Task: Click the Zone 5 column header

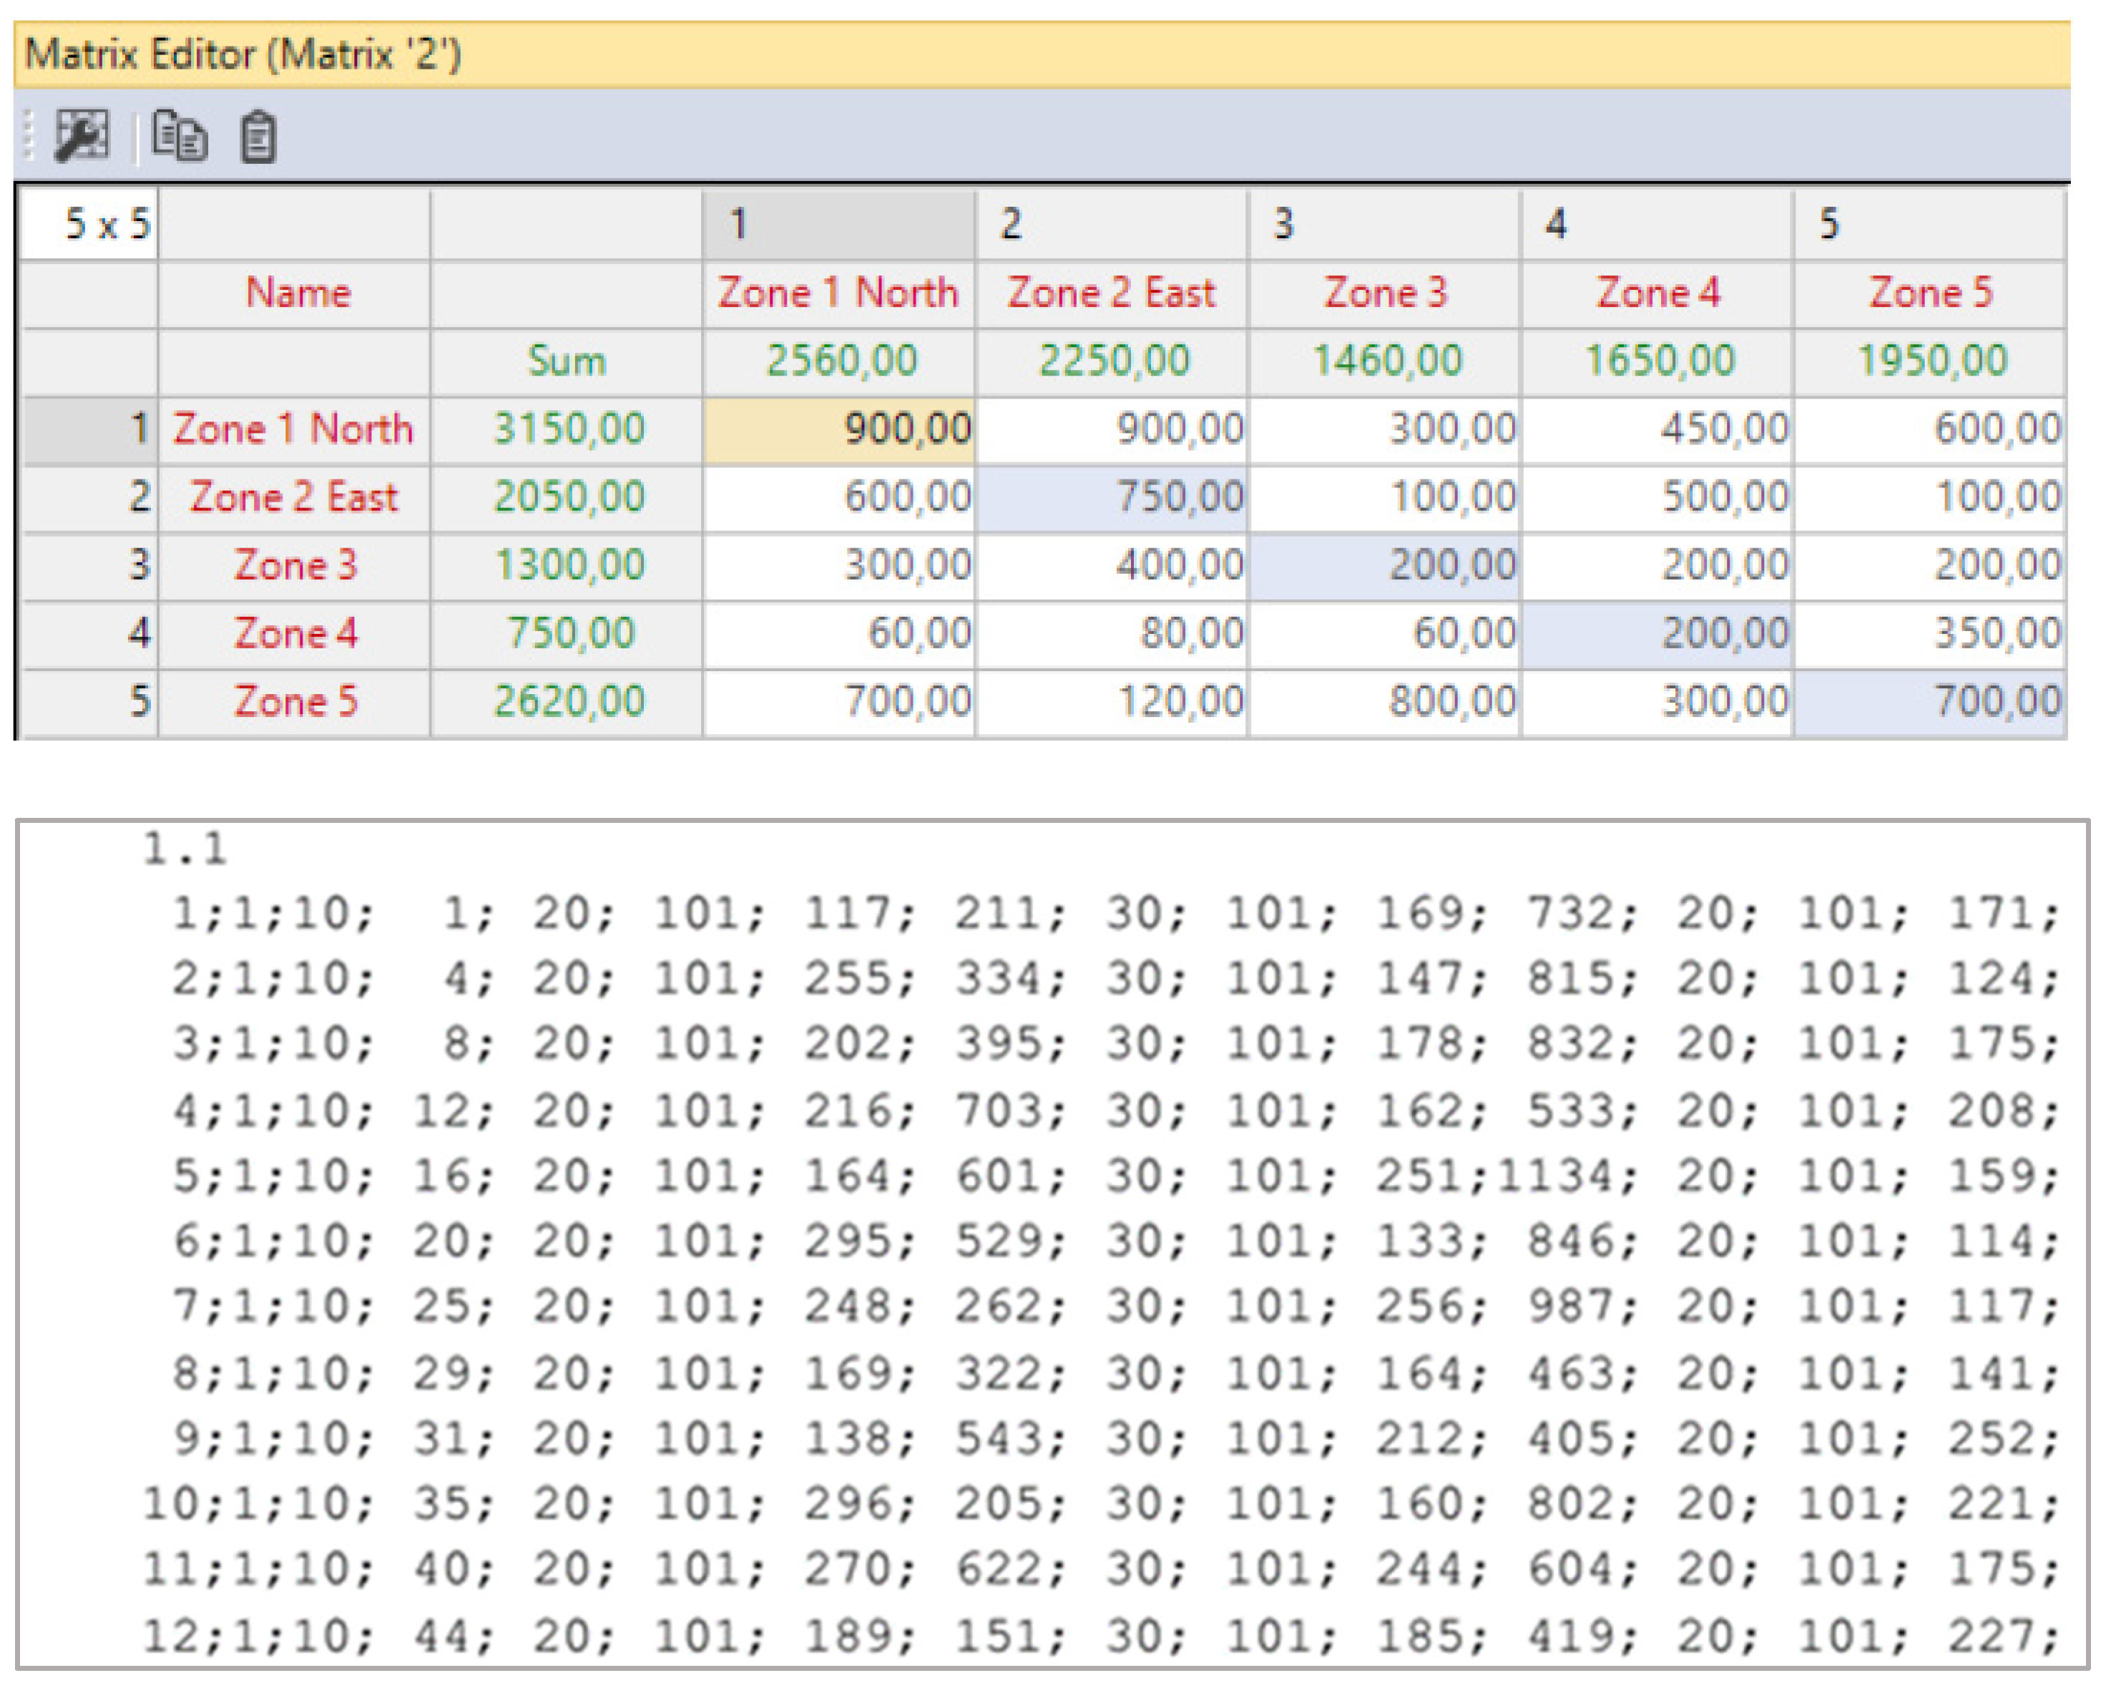Action: pyautogui.click(x=1929, y=292)
